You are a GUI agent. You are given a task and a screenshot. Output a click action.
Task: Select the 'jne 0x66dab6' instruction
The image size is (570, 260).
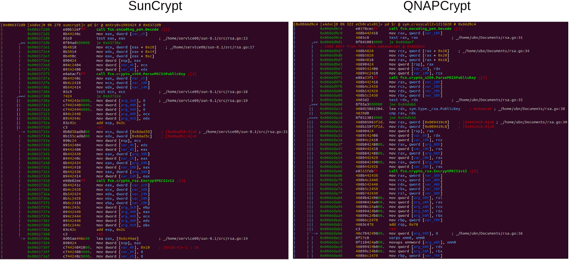point(402,104)
